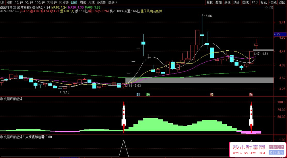Screen dimensions: 287x158
Task: Click the latest rocket signal icon
Action: 251,117
